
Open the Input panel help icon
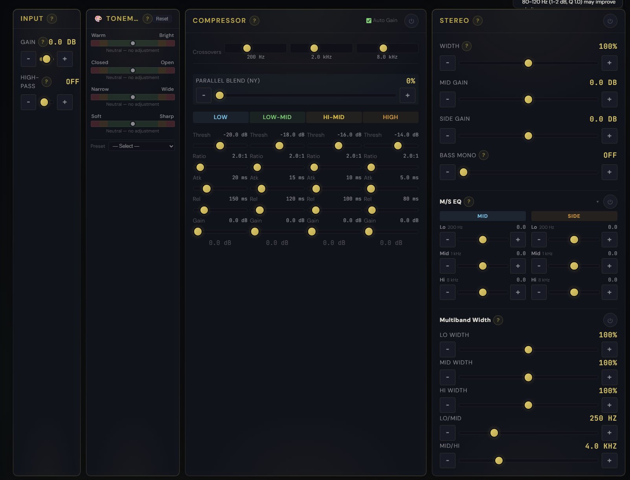51,18
